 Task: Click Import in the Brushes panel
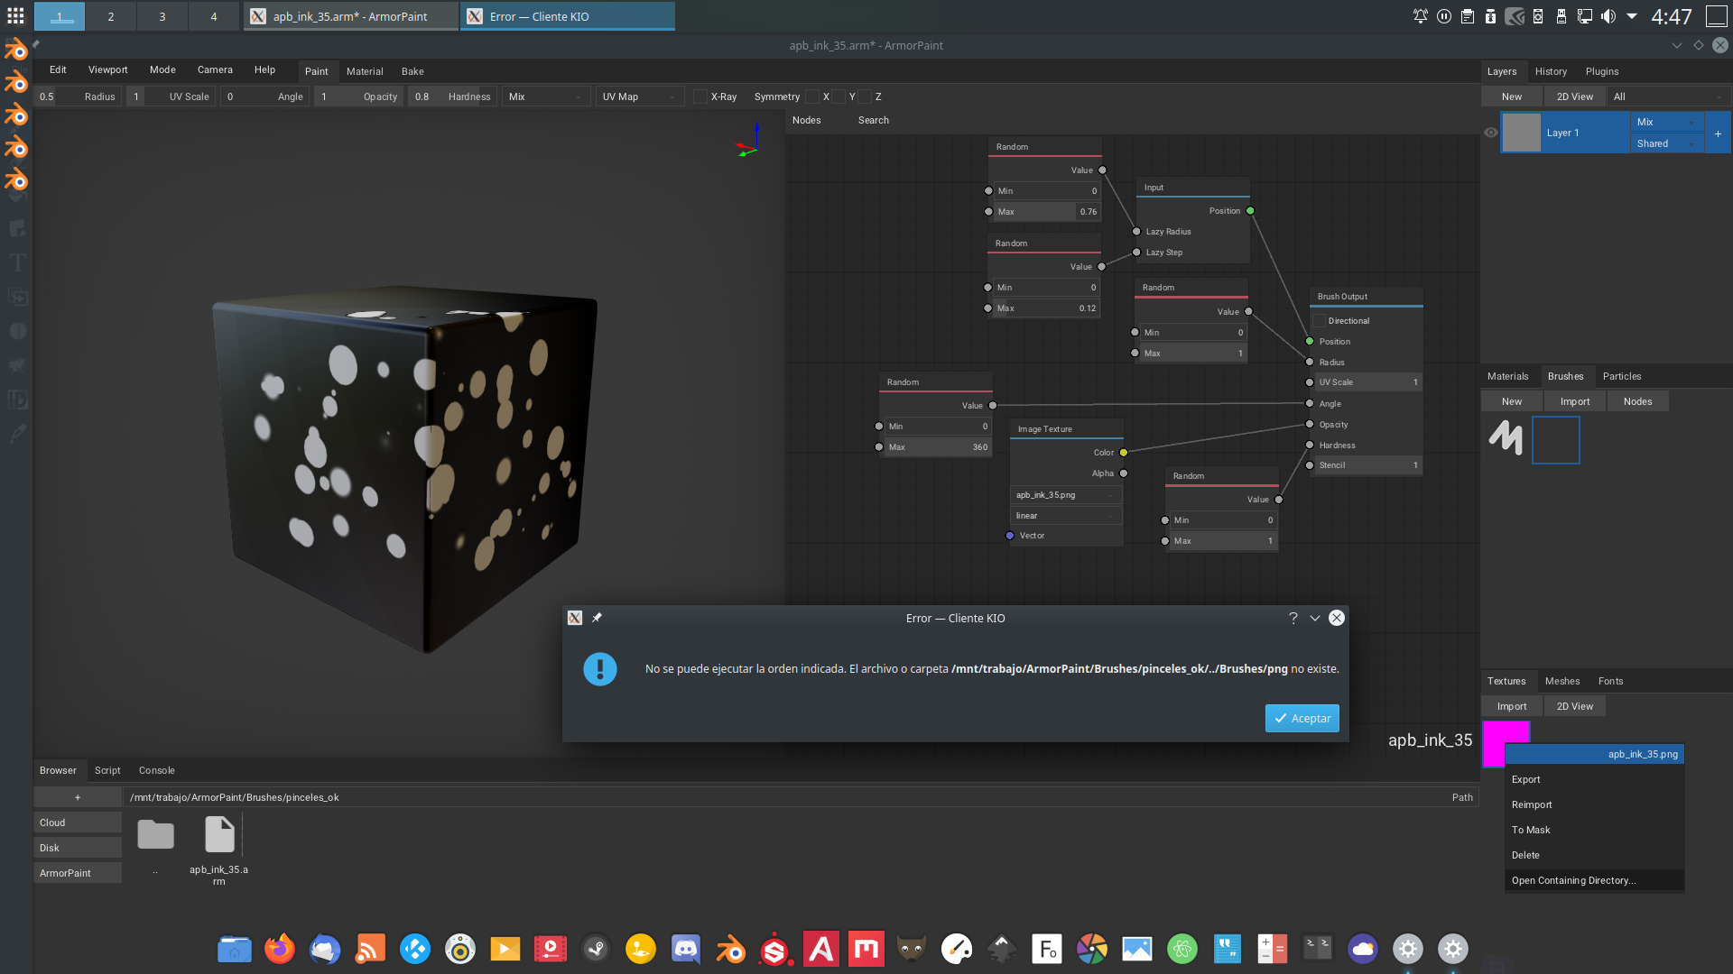click(1575, 401)
